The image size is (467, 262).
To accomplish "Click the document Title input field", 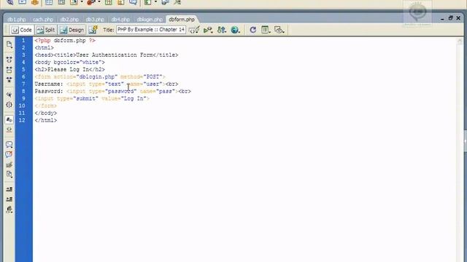I will (x=151, y=30).
